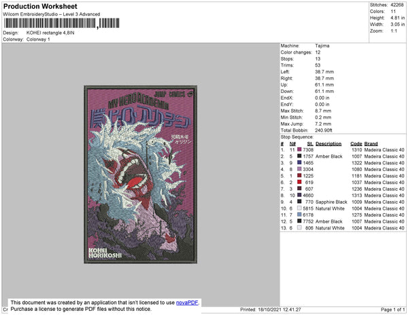Click the Total Bobbin value 240.90ft
The height and width of the screenshot is (315, 408).
coord(324,130)
